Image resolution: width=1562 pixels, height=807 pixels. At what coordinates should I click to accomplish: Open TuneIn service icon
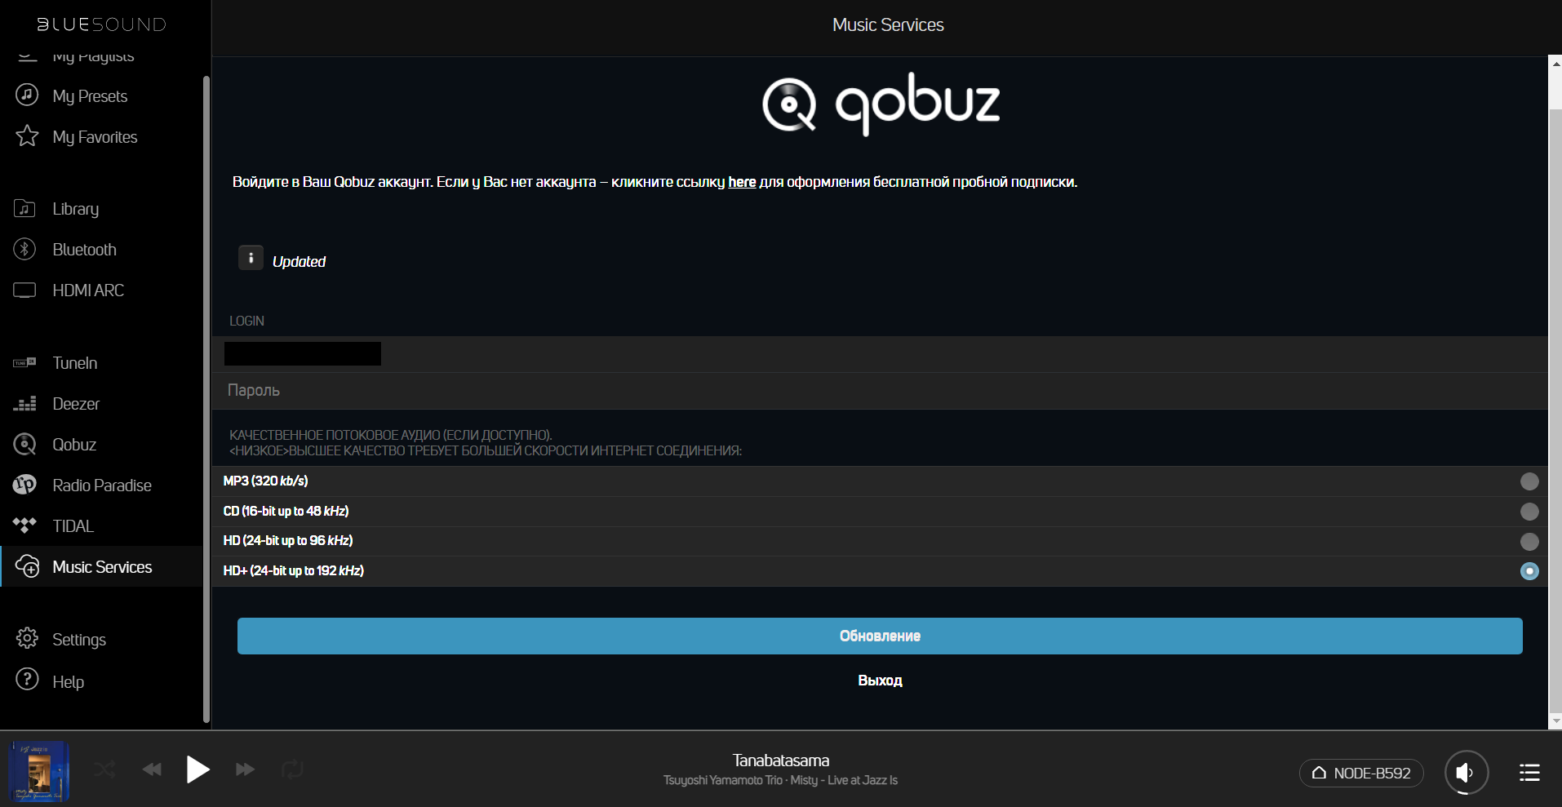(25, 362)
